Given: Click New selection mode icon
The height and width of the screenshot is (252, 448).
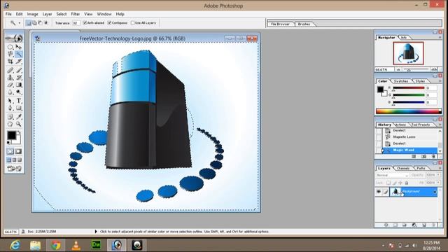Looking at the screenshot, I should pos(28,23).
